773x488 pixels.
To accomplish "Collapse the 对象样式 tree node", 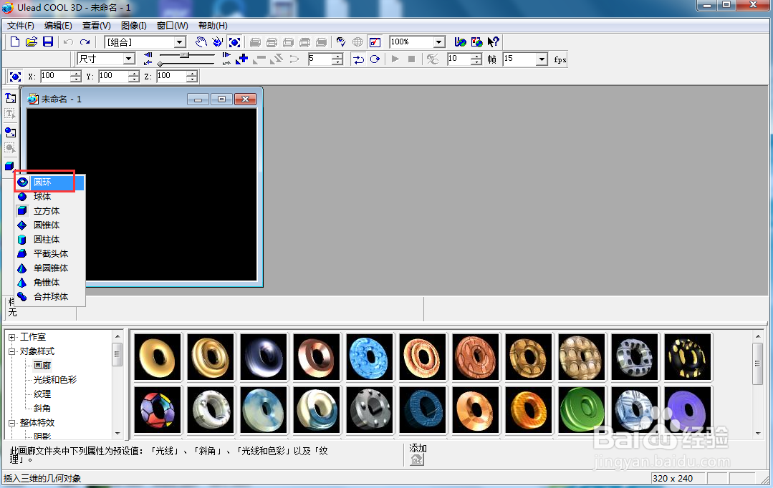I will pyautogui.click(x=12, y=351).
